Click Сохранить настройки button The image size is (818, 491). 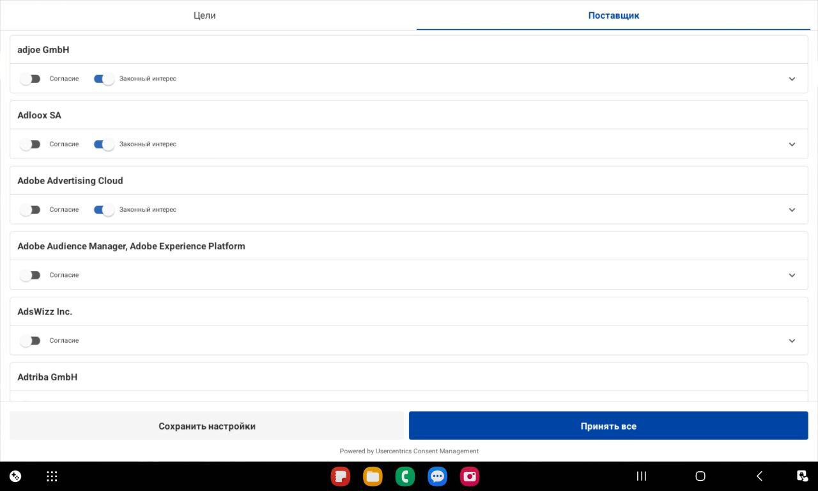click(207, 426)
